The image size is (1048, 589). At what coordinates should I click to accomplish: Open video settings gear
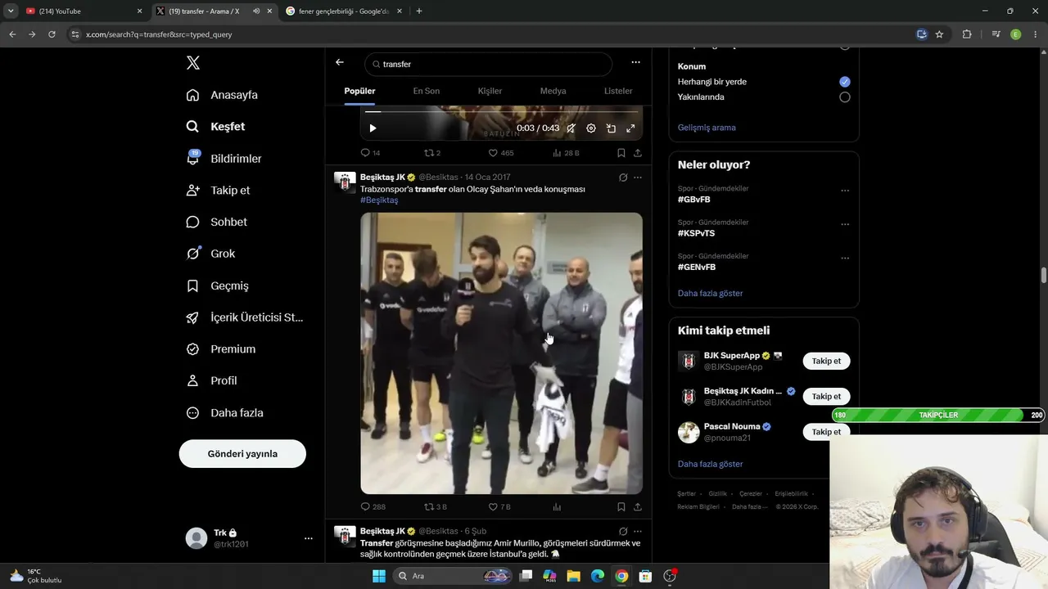coord(591,128)
